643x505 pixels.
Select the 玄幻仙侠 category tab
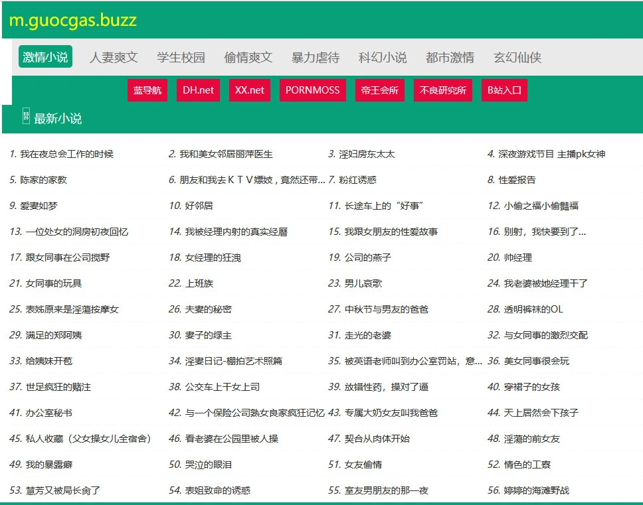click(x=517, y=58)
